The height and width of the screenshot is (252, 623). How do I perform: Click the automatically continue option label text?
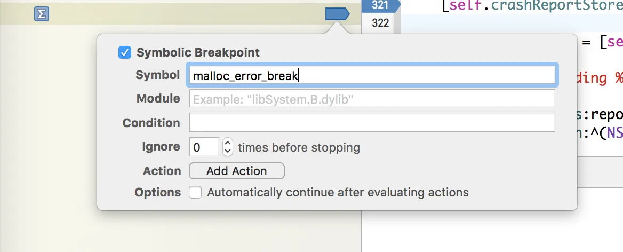(x=338, y=192)
